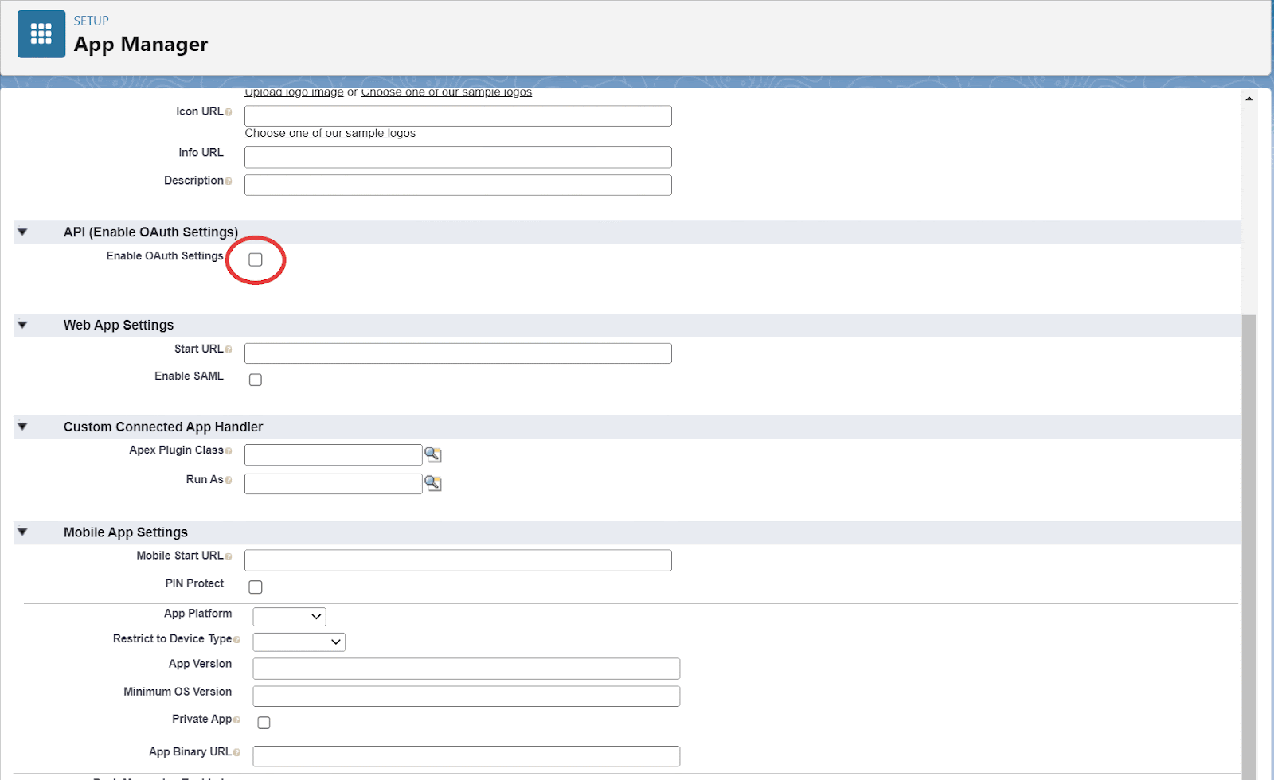Screen dimensions: 1274x780
Task: Click help icon next to Run As
Action: pyautogui.click(x=229, y=480)
